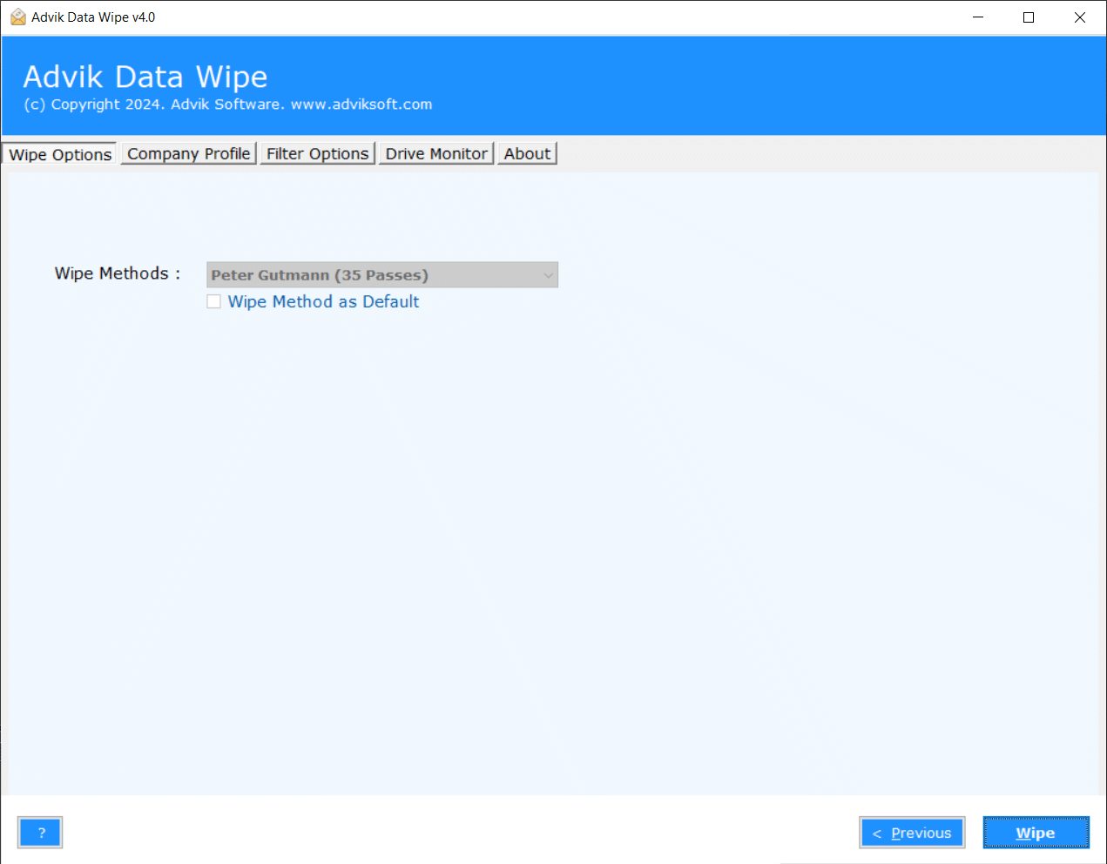Open the Filter Options tab
1107x864 pixels.
coord(318,153)
